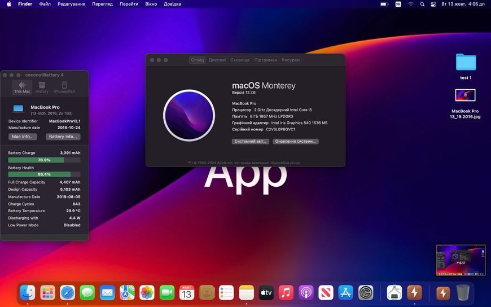
Task: Launch the Apple TV app
Action: [266, 293]
